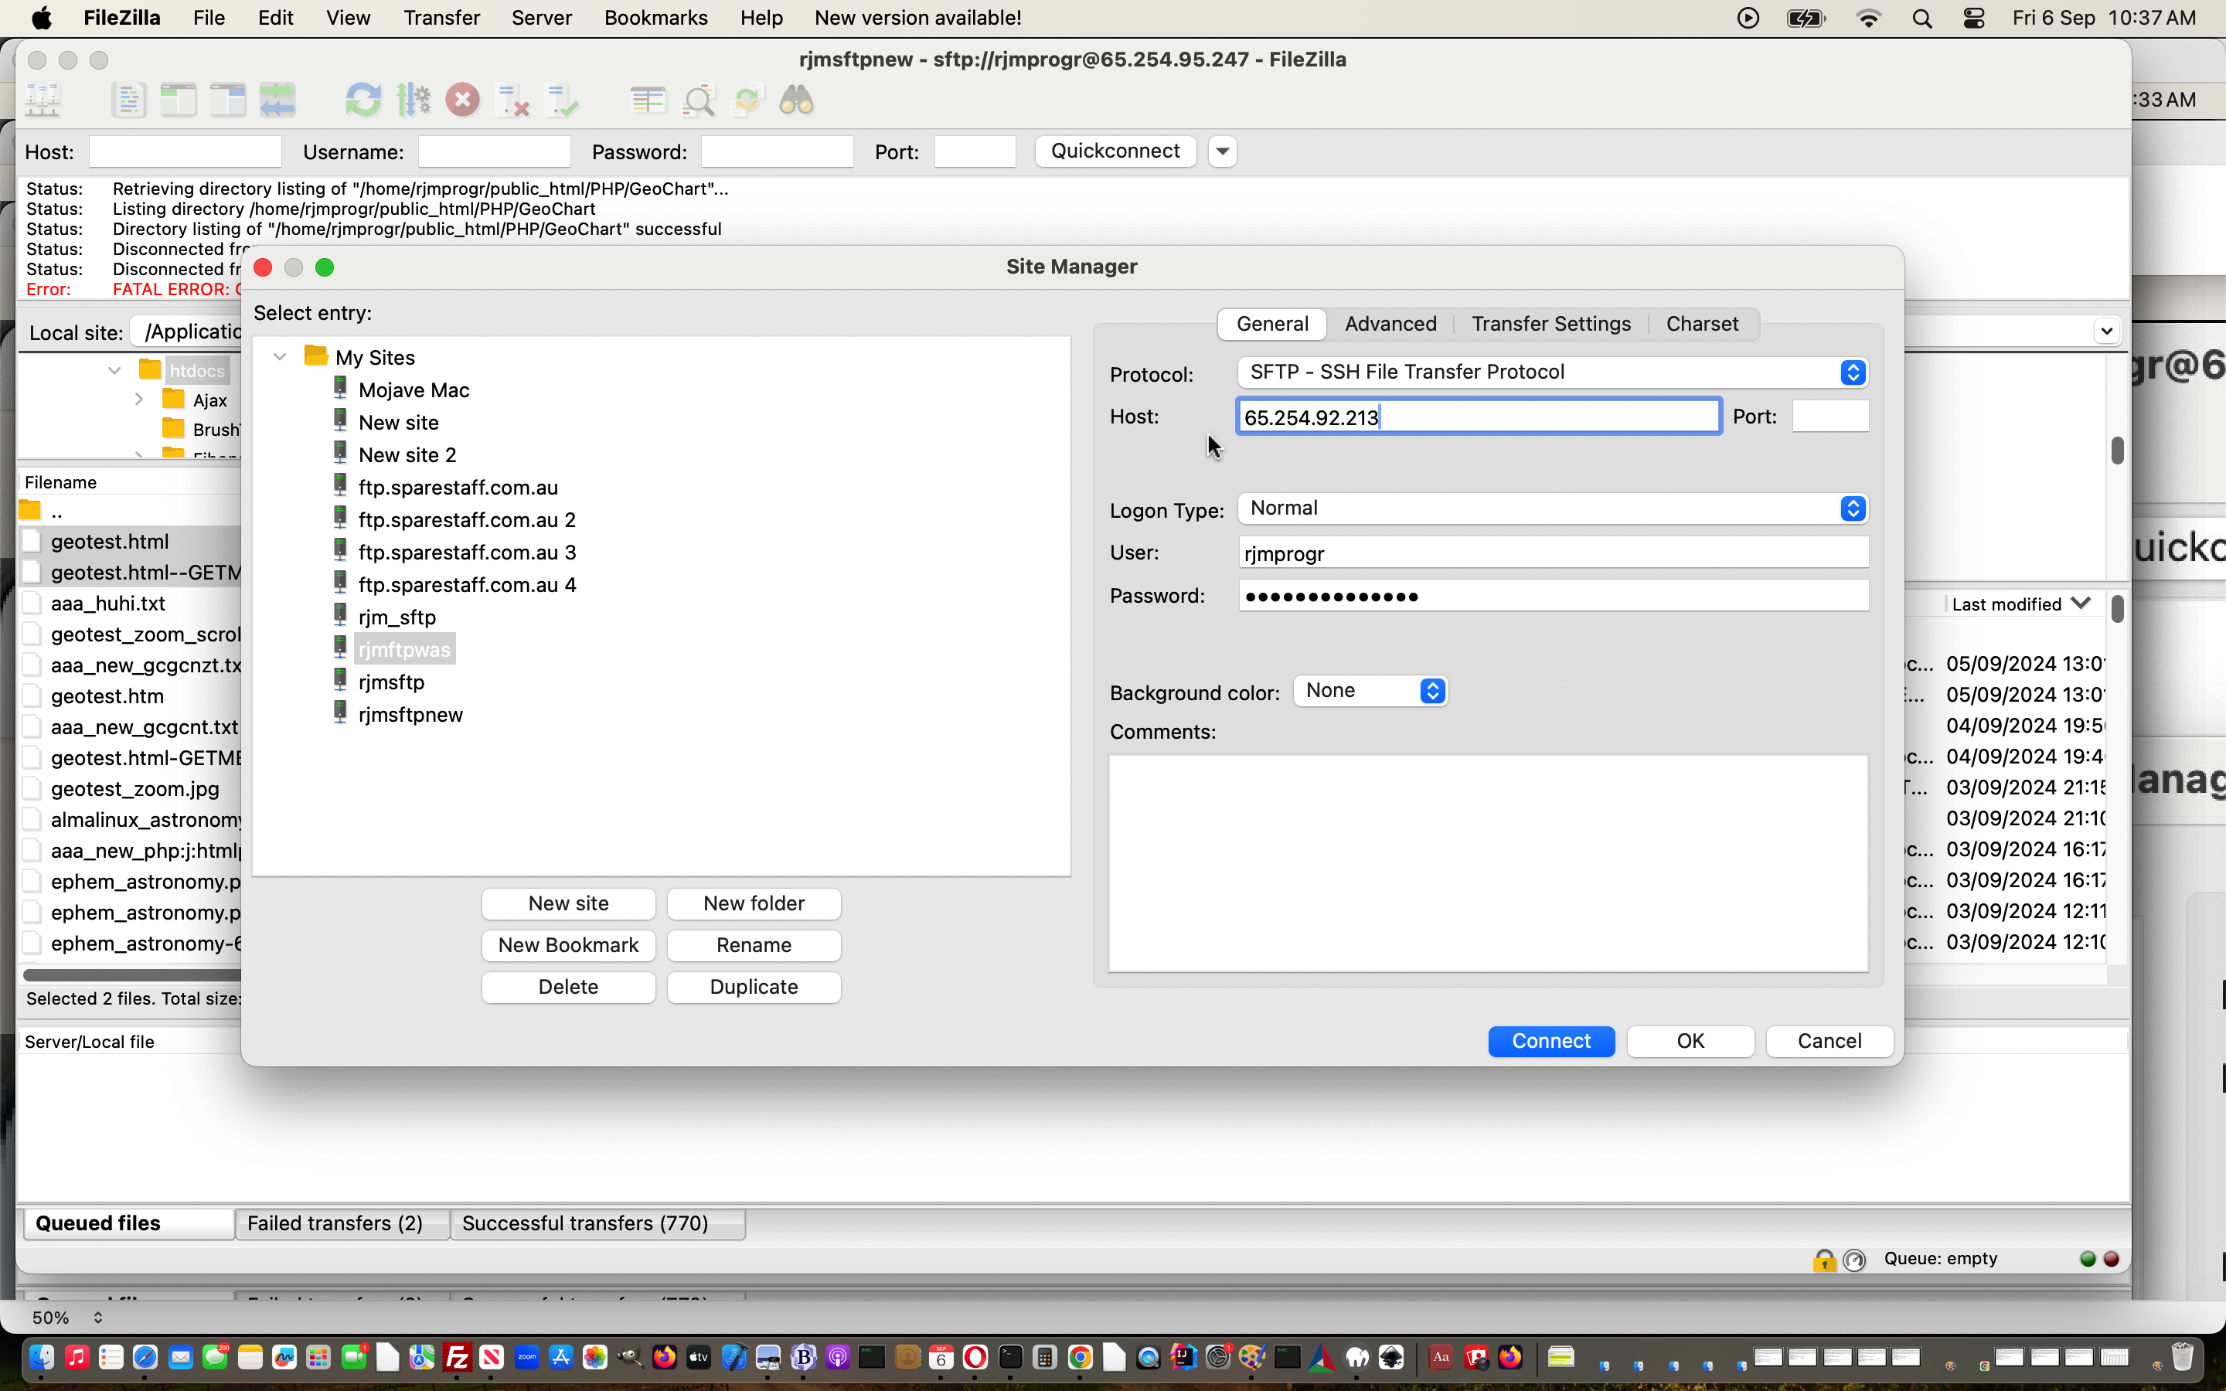Viewport: 2226px width, 1391px height.
Task: Open Spotlight search in menu bar
Action: [x=1921, y=18]
